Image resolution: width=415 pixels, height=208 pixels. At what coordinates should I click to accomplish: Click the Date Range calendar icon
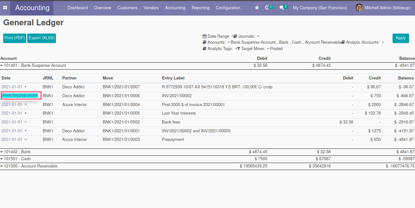[x=204, y=36]
